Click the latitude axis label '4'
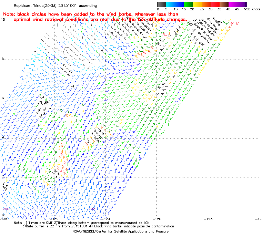262x237 pixels. (x=3, y=137)
